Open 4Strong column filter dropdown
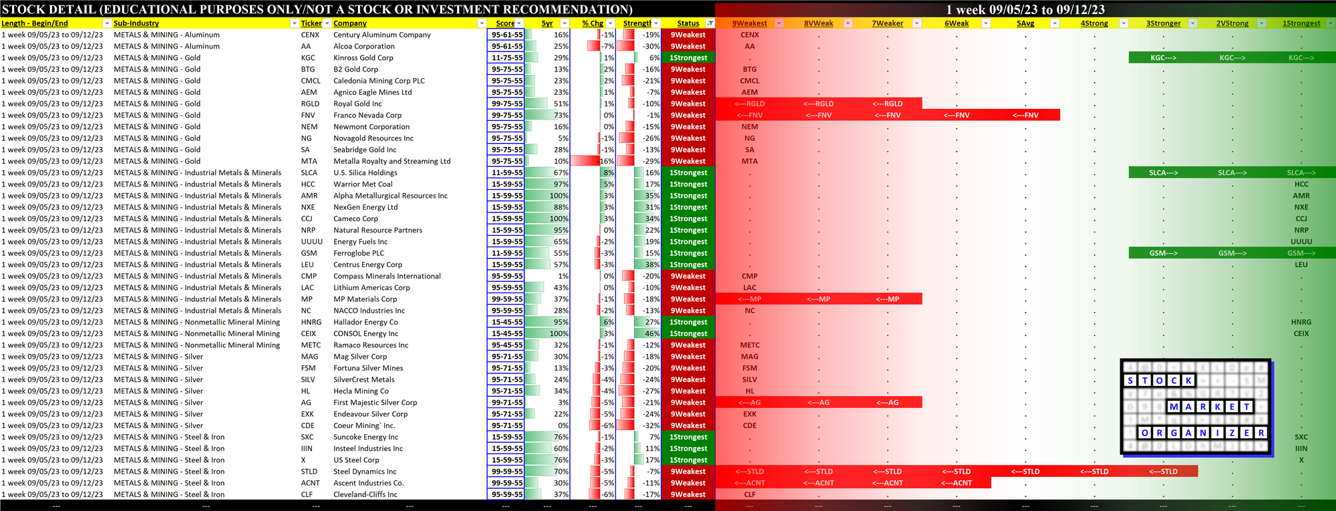Image resolution: width=1336 pixels, height=511 pixels. 1124,23
